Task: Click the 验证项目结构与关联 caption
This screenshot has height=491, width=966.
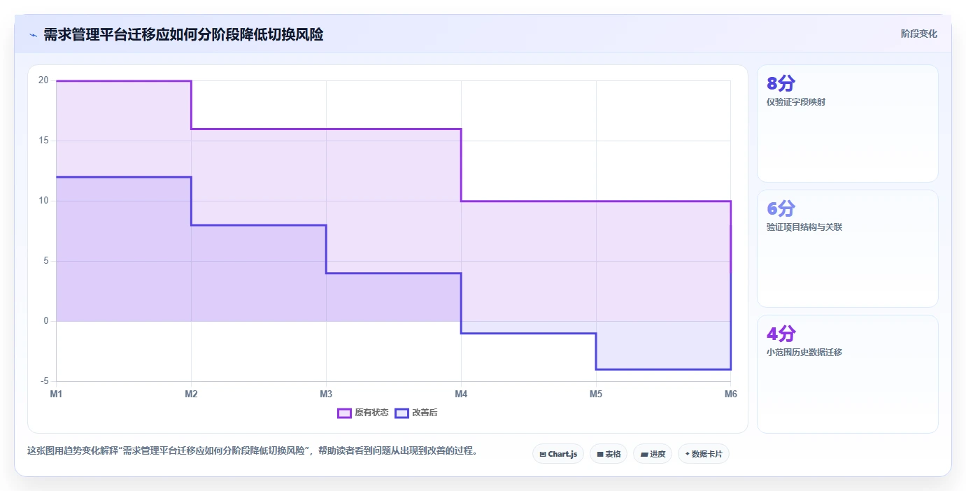Action: (x=804, y=227)
